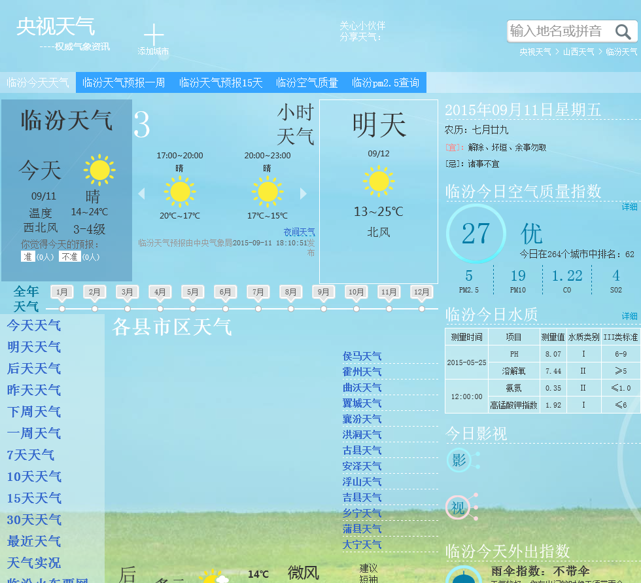This screenshot has width=641, height=583.
Task: Click the previous hourly forecast arrow
Action: pyautogui.click(x=141, y=193)
